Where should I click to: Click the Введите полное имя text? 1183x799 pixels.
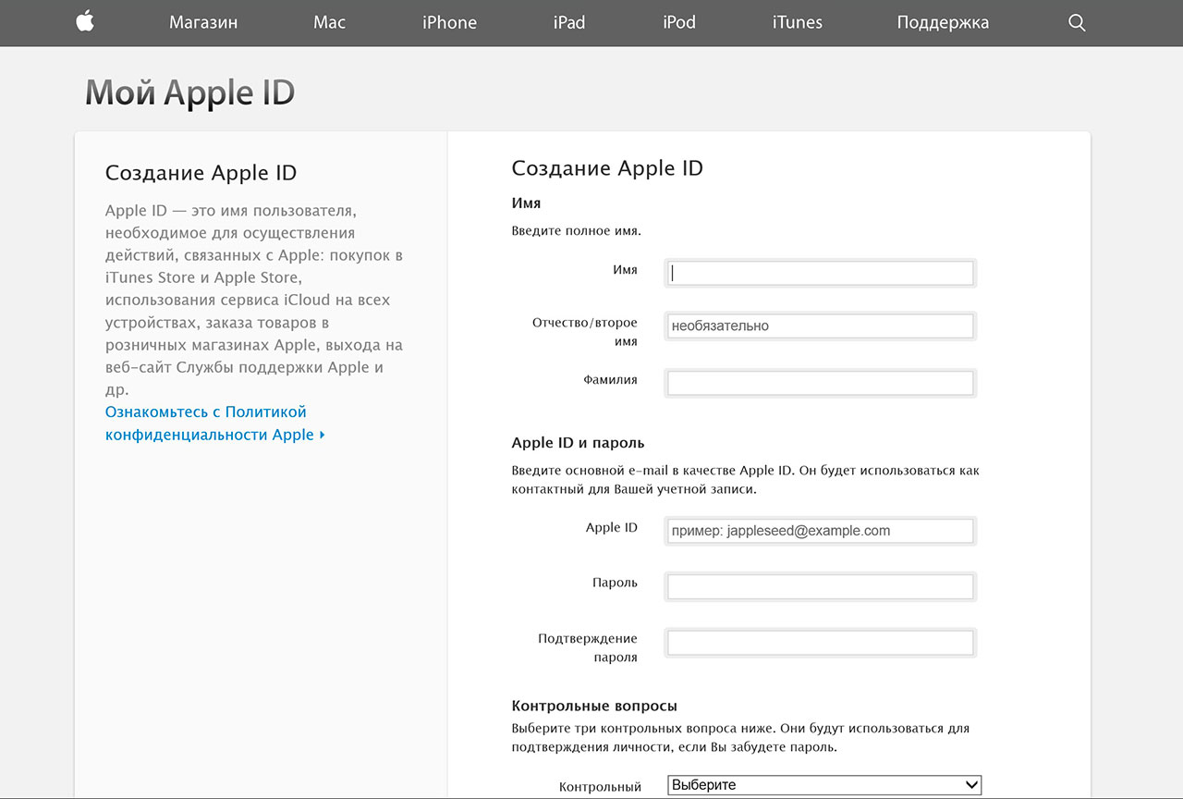pos(577,231)
